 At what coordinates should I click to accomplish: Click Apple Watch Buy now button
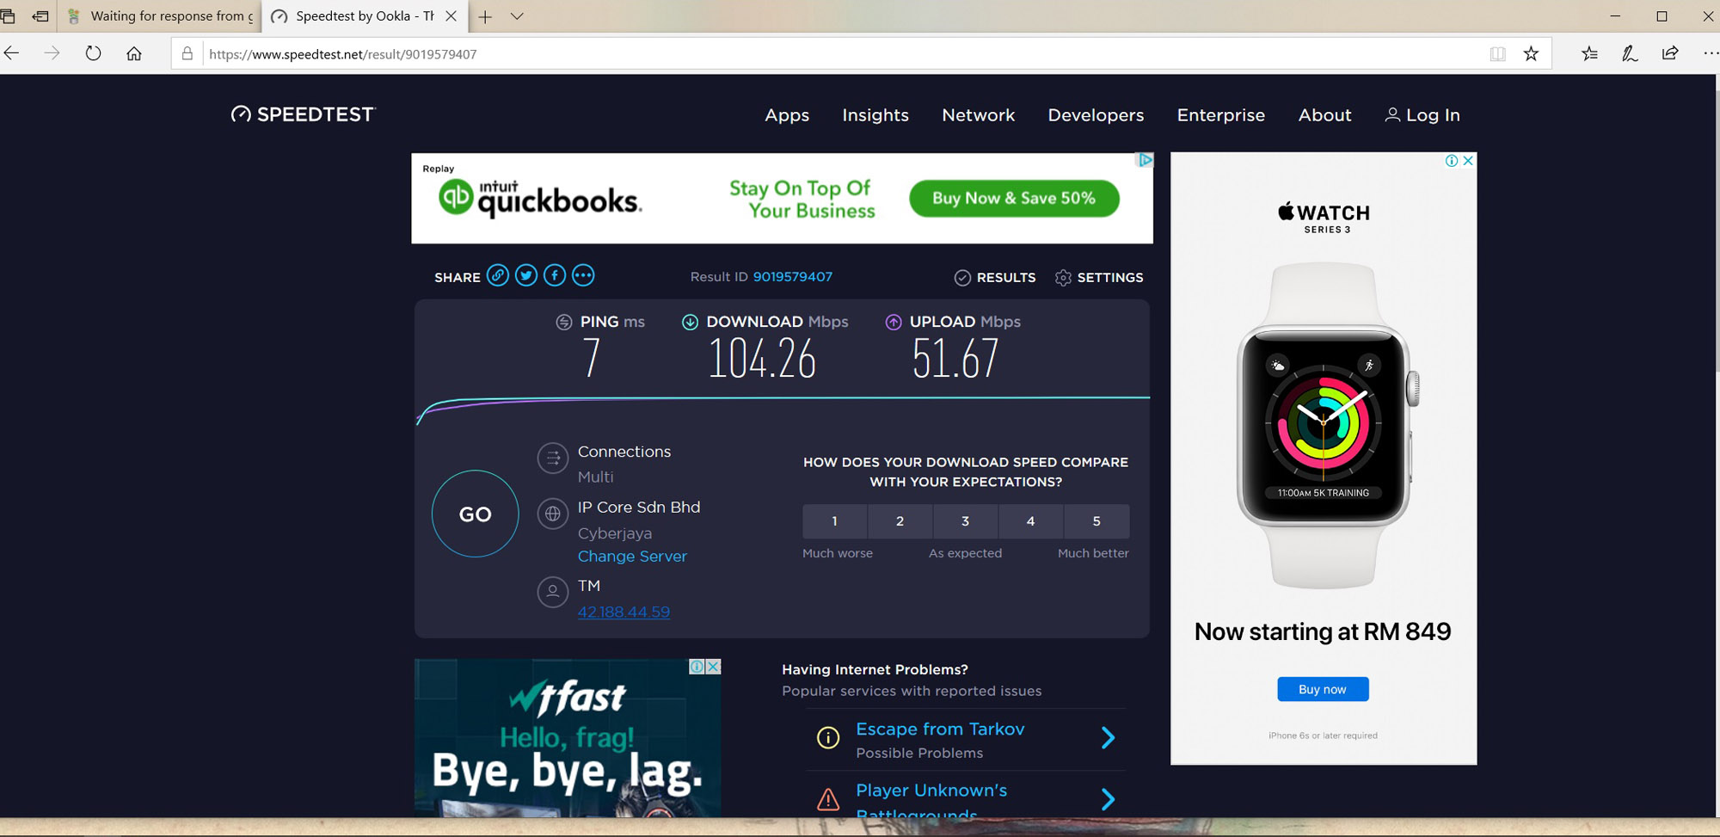[x=1323, y=689]
